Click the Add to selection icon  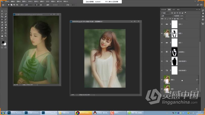coord(11,5)
